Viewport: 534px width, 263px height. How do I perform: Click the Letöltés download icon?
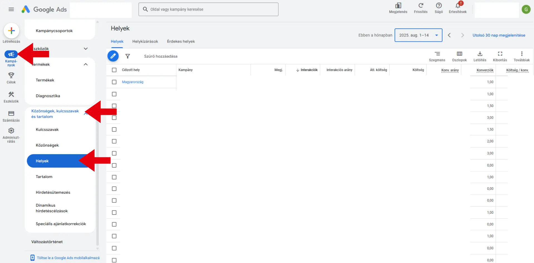click(x=480, y=54)
